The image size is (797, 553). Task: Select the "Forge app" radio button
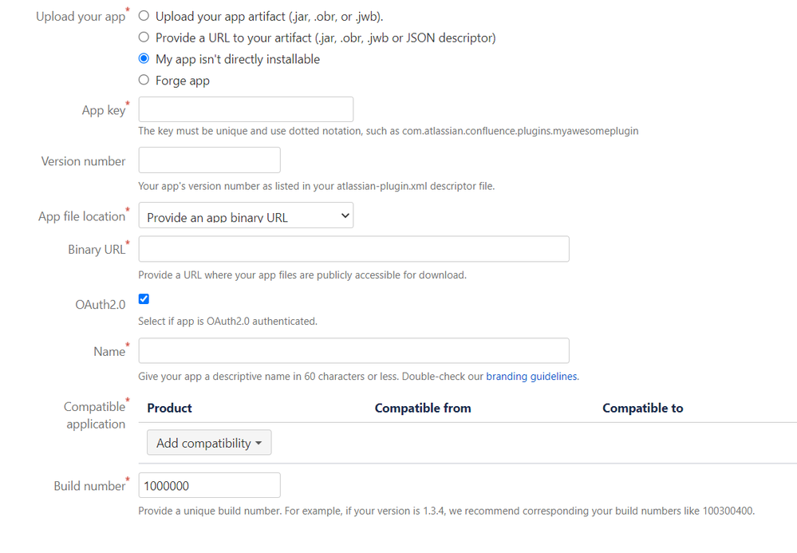pyautogui.click(x=144, y=80)
